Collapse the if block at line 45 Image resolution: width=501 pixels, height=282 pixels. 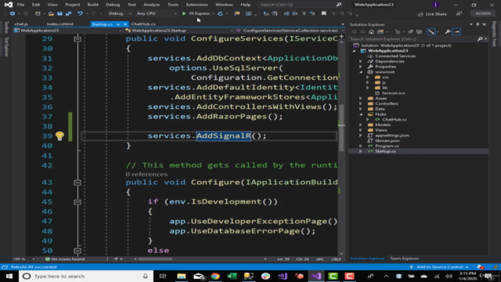(x=77, y=202)
